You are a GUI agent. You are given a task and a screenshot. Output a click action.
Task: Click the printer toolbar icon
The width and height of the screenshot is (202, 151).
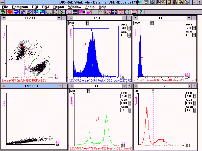click(29, 12)
